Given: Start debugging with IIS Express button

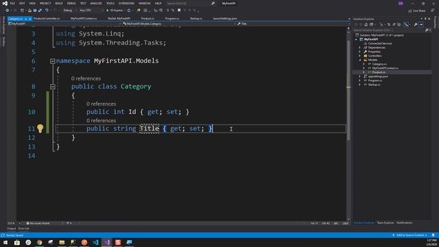Looking at the screenshot, I should pyautogui.click(x=115, y=10).
